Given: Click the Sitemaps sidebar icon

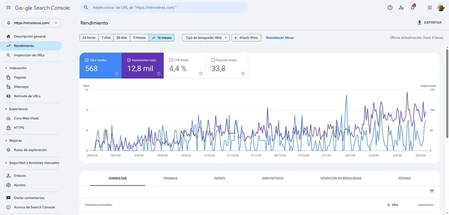Looking at the screenshot, I should 9,87.
